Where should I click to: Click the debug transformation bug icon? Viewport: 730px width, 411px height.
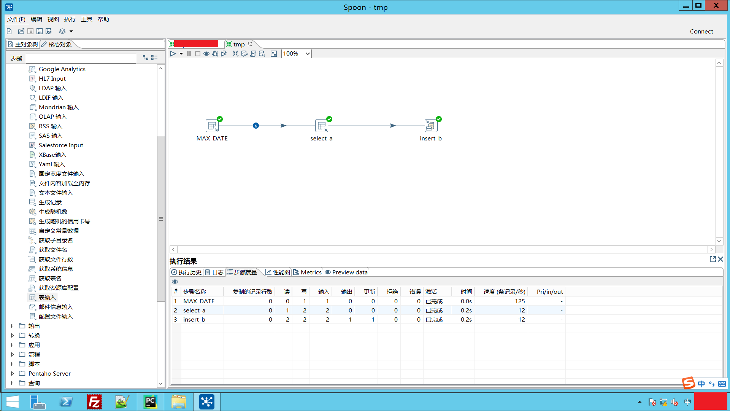215,54
